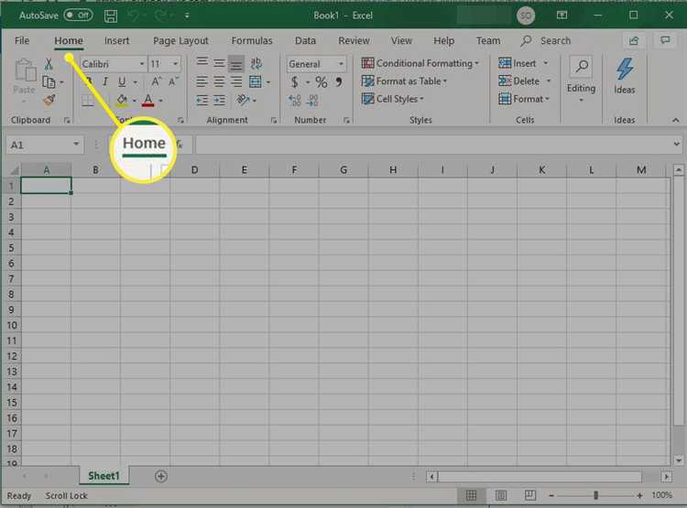Switch to the View tab
Viewport: 687px width, 508px height.
coord(401,40)
